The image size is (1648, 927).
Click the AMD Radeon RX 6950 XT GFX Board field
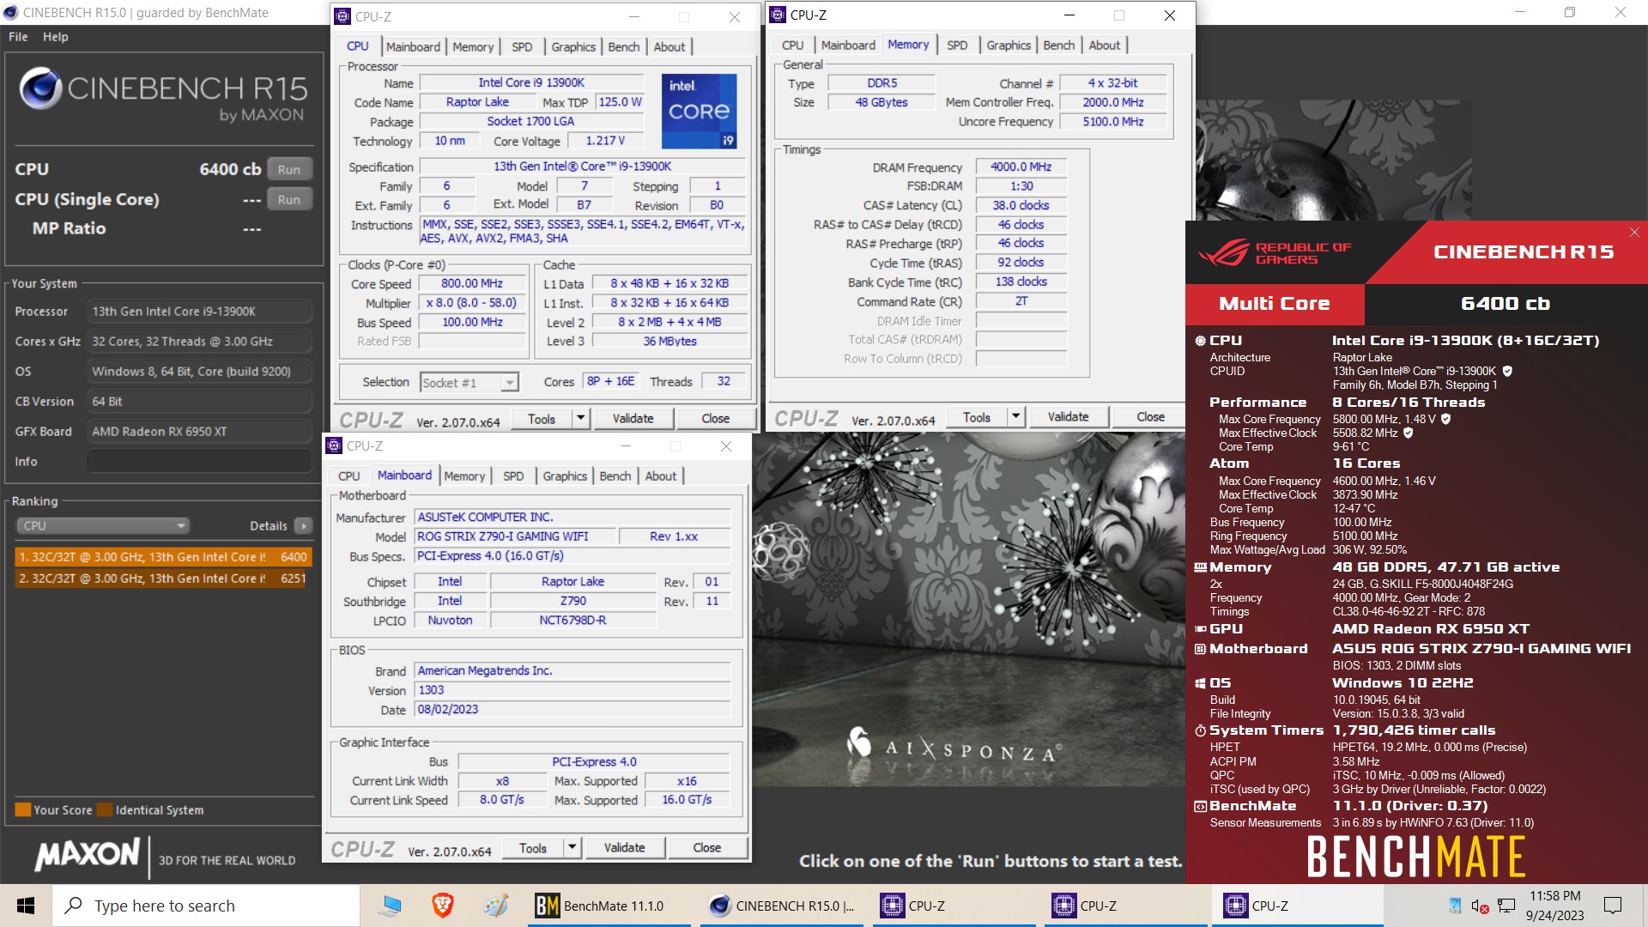click(x=198, y=432)
